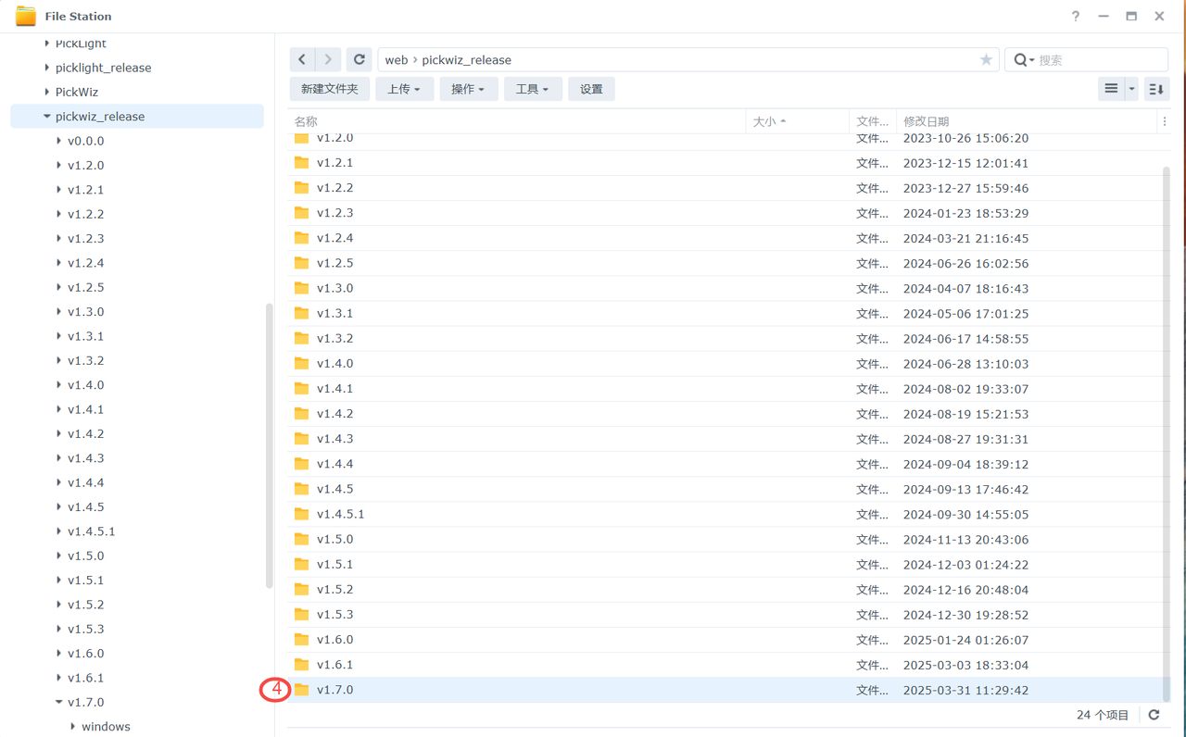The width and height of the screenshot is (1186, 737).
Task: Collapse the pickwiz_release tree node
Action: (x=47, y=117)
